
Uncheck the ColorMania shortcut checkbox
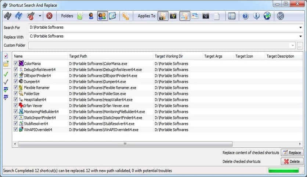point(16,64)
